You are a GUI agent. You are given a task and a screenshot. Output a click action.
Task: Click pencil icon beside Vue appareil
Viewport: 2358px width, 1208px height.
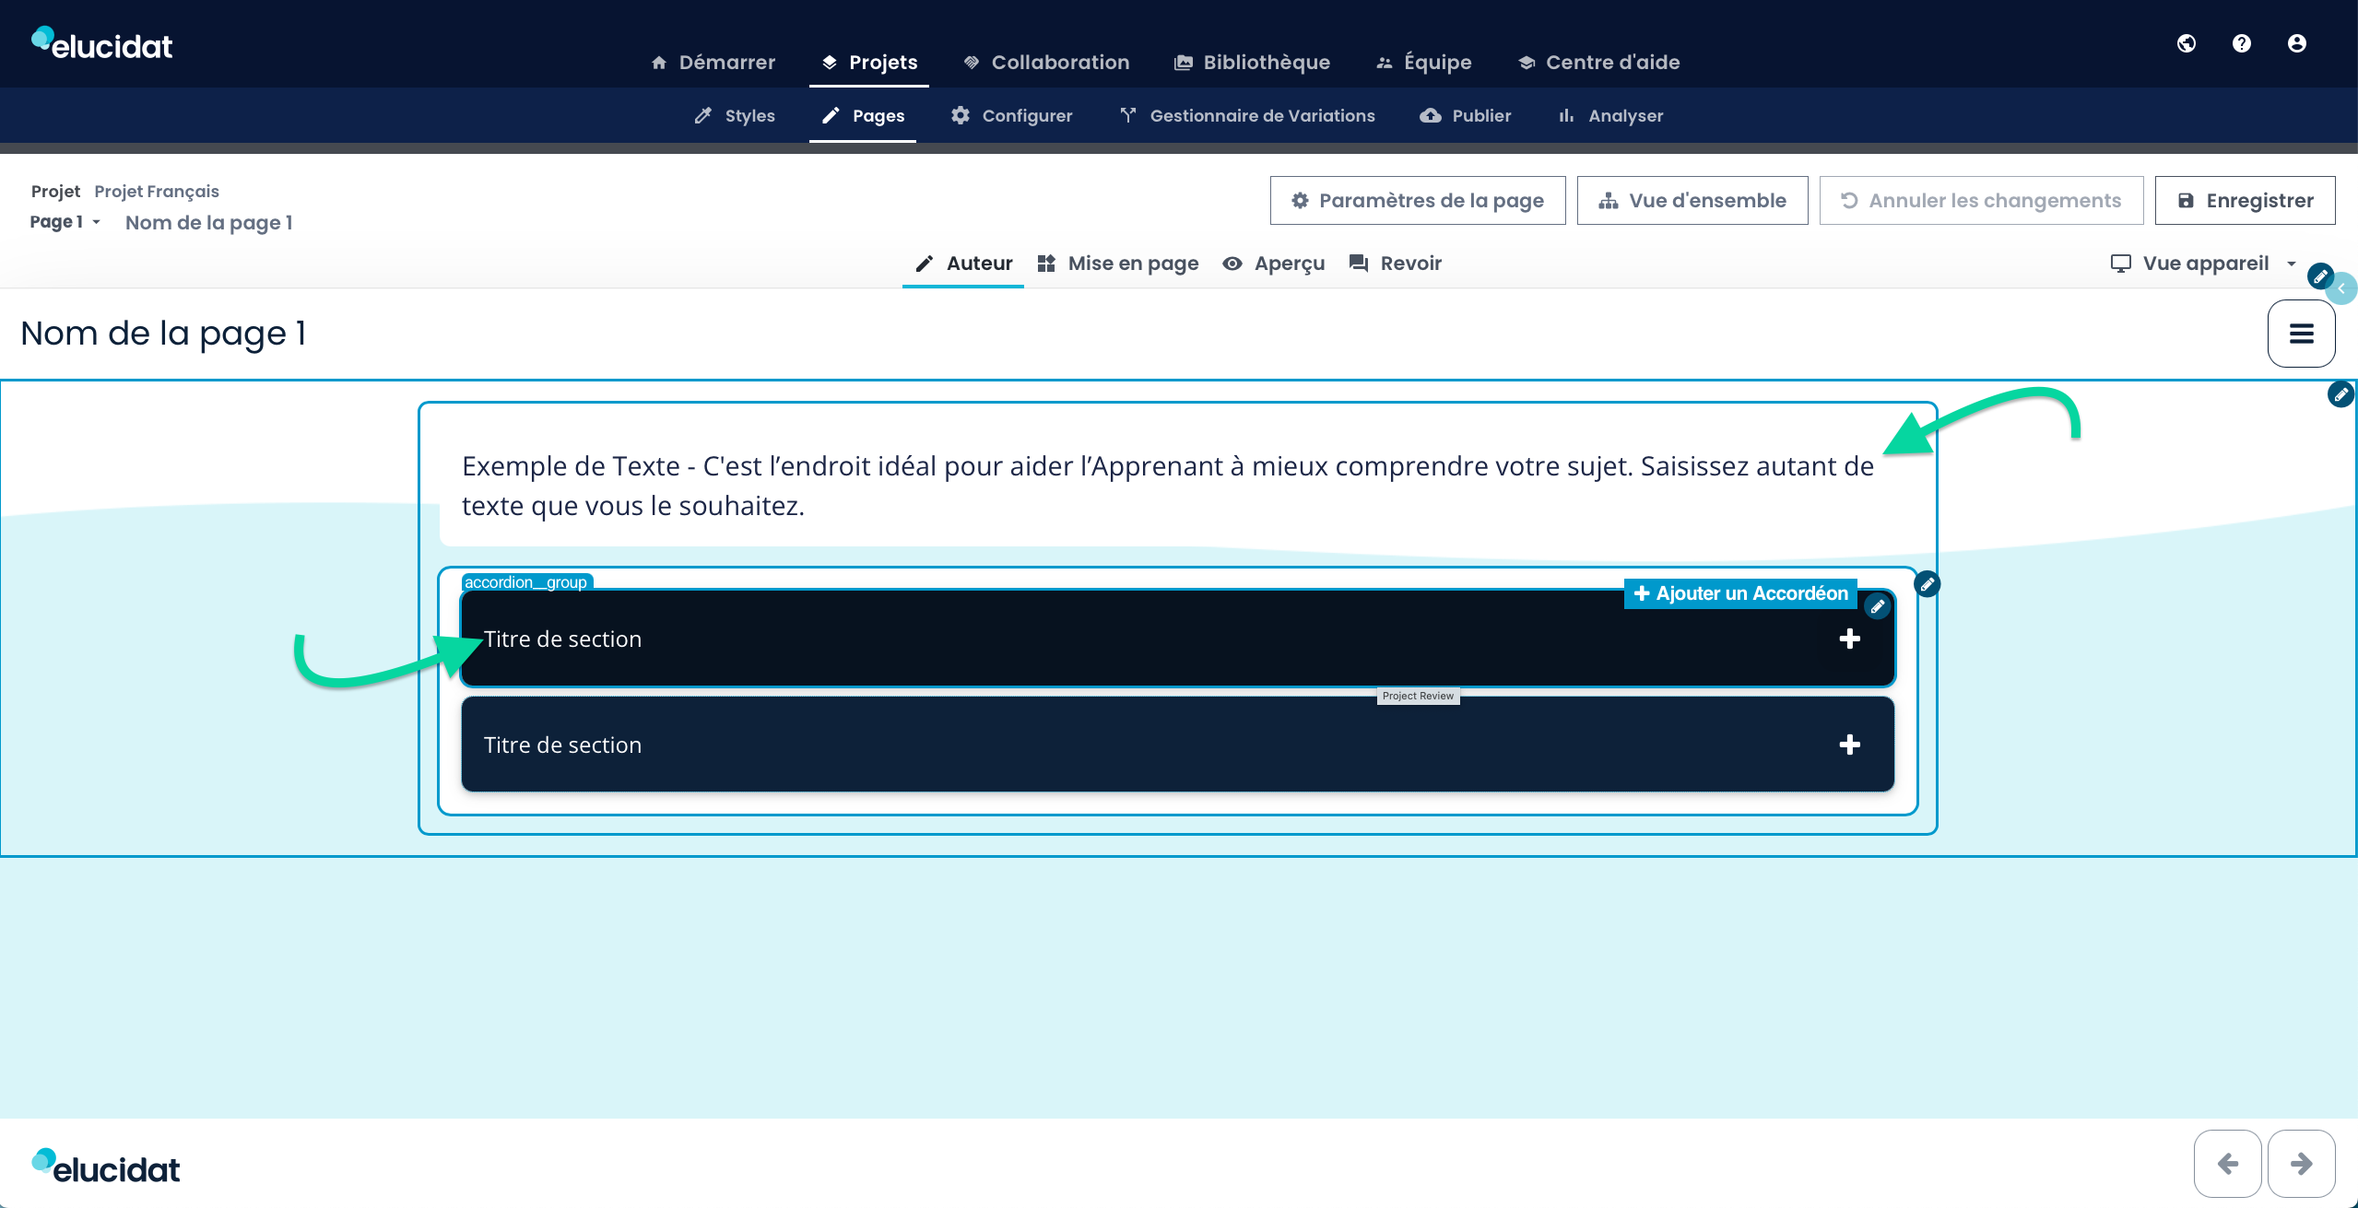click(2320, 276)
